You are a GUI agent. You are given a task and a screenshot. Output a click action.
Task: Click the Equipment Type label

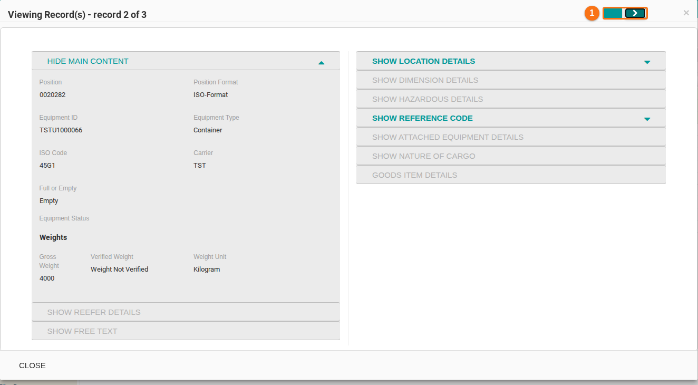click(x=216, y=118)
